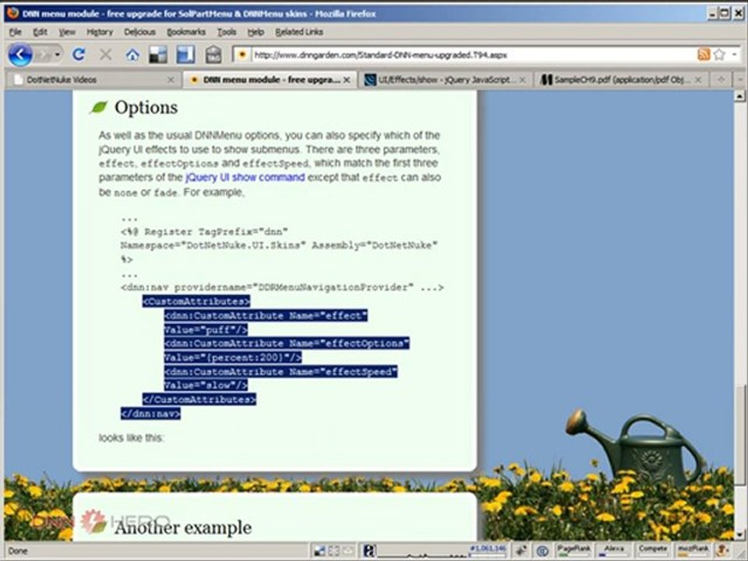
Task: Click the blue sidebar panel toolbar icon
Action: (x=185, y=55)
